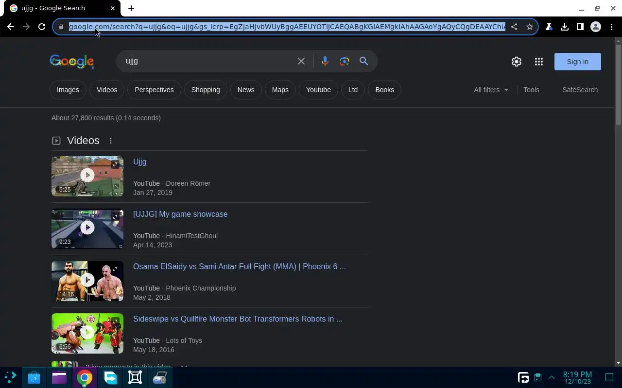Viewport: 622px width, 388px height.
Task: Switch to Maps results
Action: point(280,90)
